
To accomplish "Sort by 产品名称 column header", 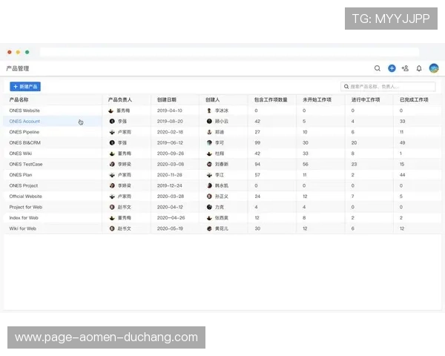I will [x=19, y=99].
